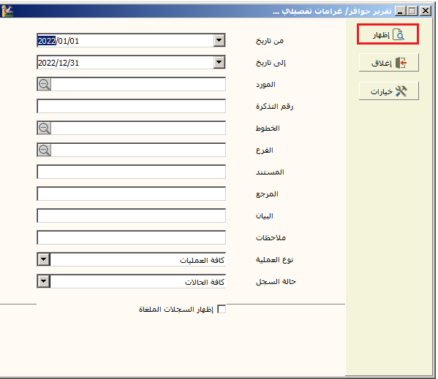
Task: Click the المرجع input field
Action: click(x=131, y=194)
